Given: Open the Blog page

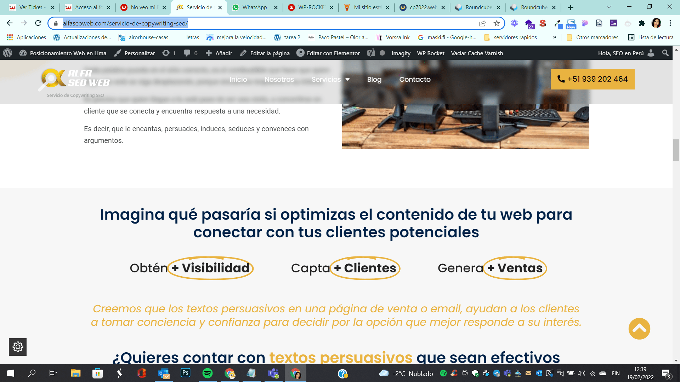Looking at the screenshot, I should (x=374, y=80).
